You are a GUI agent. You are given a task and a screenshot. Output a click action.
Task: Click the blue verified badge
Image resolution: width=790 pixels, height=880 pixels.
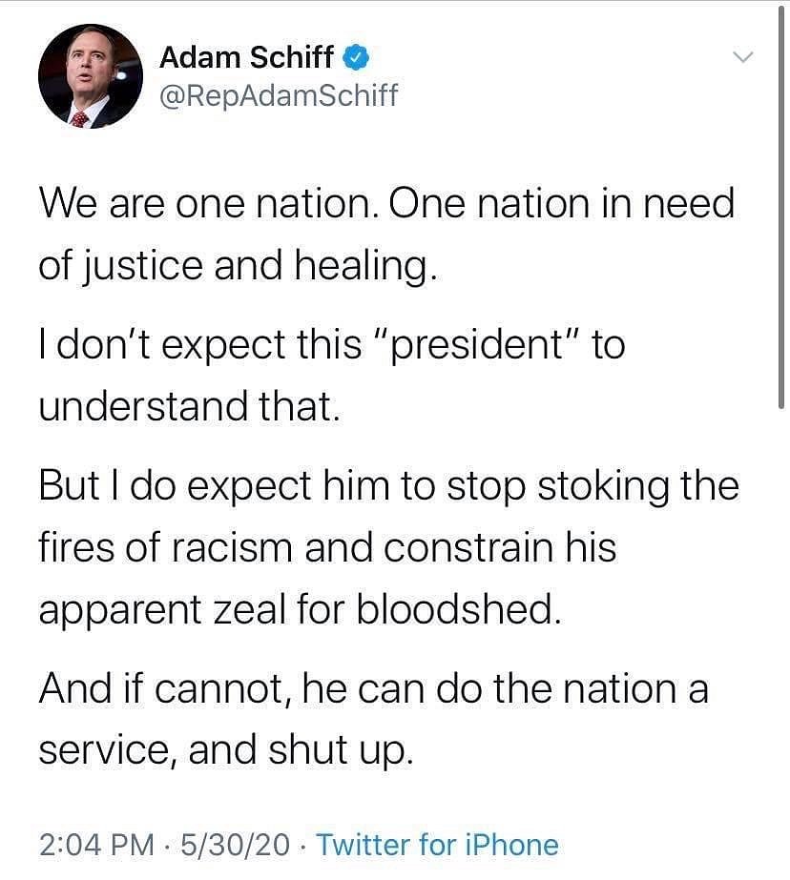pos(356,58)
